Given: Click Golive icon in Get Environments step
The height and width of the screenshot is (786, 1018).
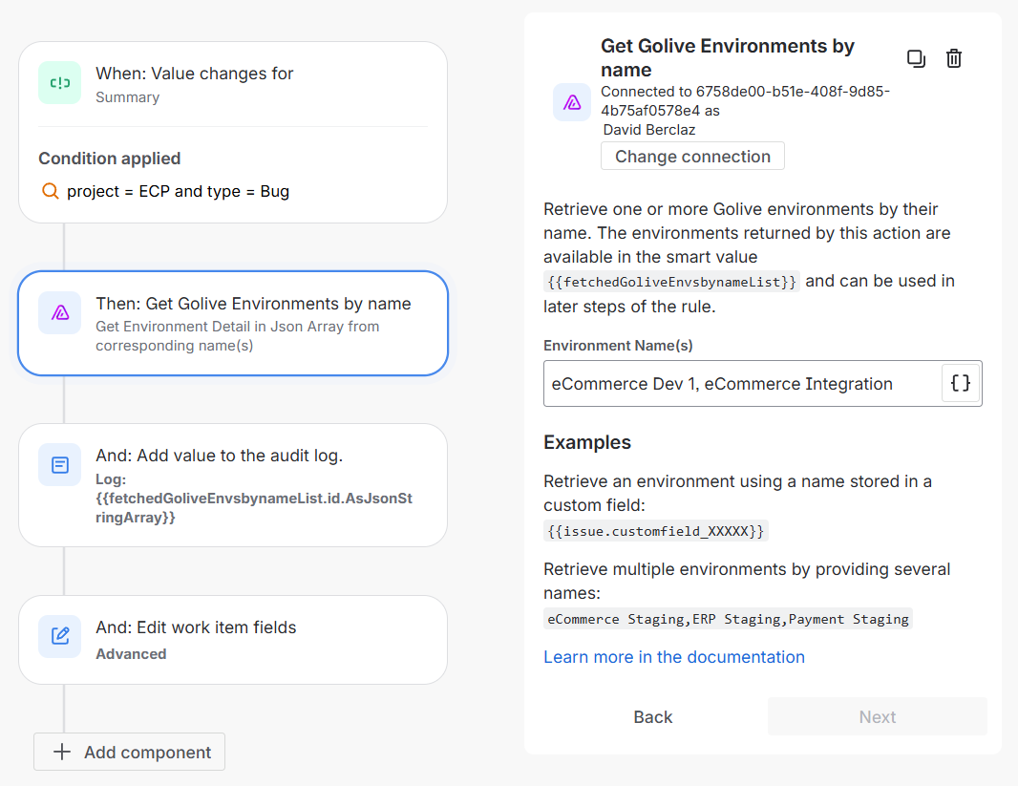Looking at the screenshot, I should pos(59,312).
